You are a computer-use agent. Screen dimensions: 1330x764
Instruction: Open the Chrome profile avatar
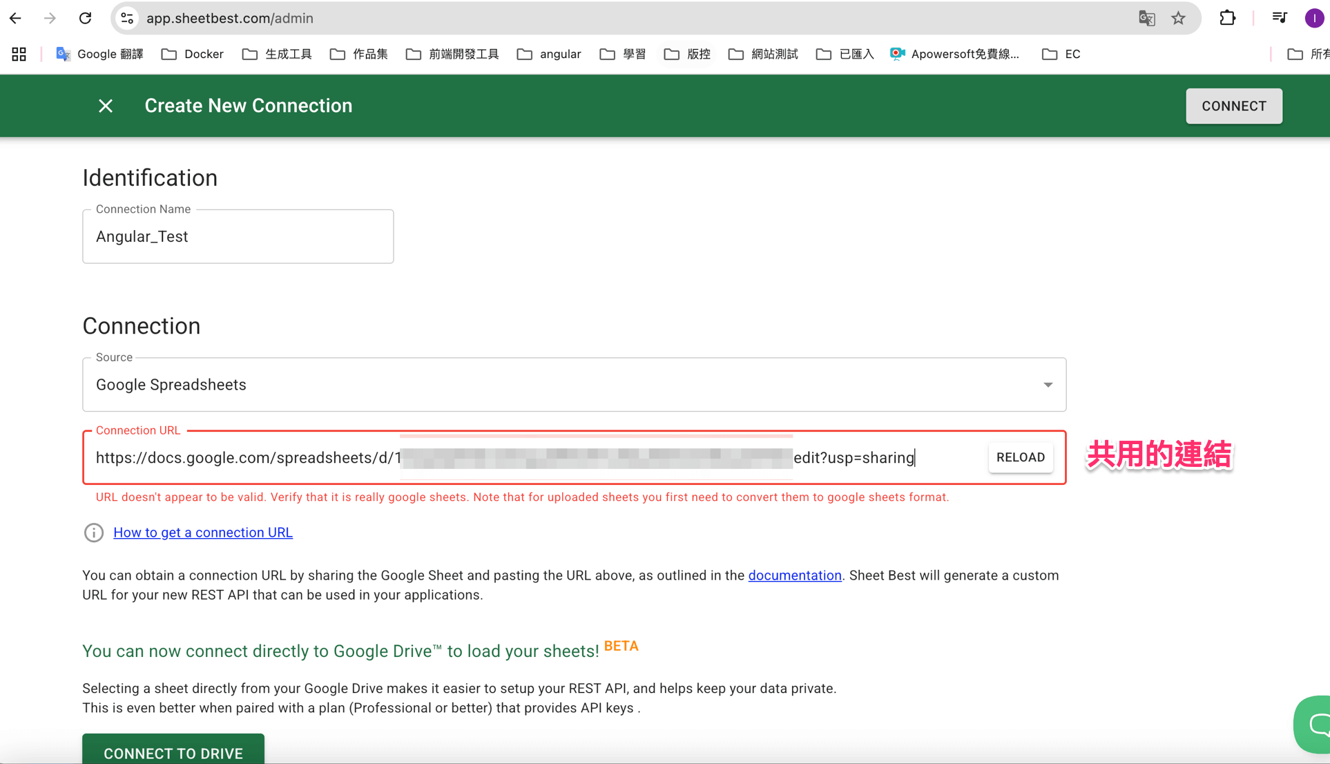pos(1313,19)
